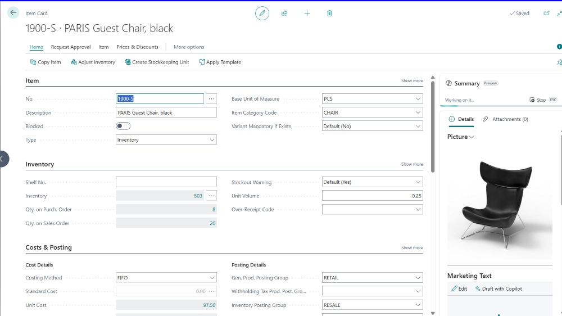
Task: Click Create Stockkeeping Unit action
Action: (x=157, y=62)
